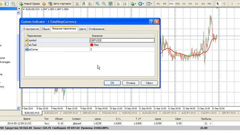Expand the periods dropdown arrow
Screen dimensions: 240x135
coord(143,4)
